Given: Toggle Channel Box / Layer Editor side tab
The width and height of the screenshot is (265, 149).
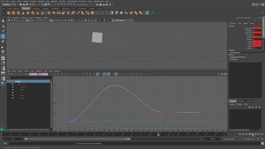Looking at the screenshot, I should [x=263, y=27].
